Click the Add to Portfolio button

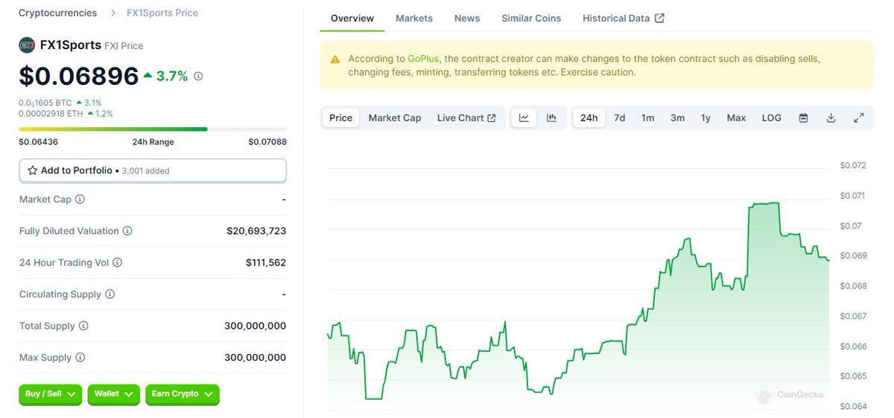click(x=153, y=170)
